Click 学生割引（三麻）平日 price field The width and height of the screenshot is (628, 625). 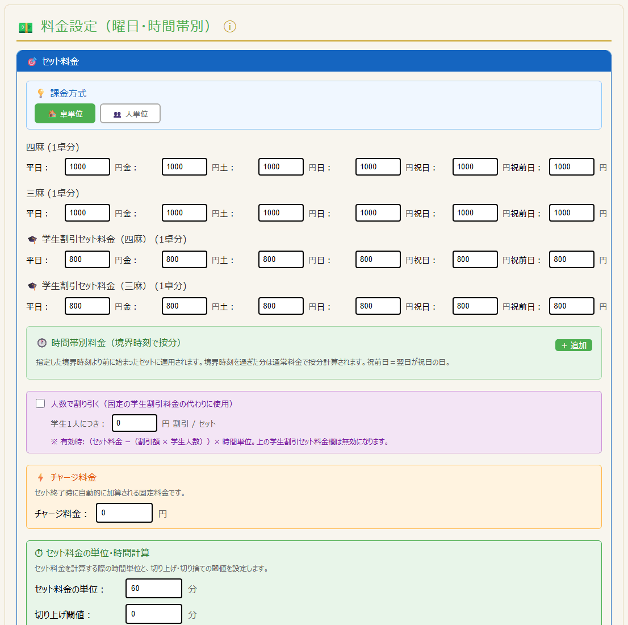87,306
